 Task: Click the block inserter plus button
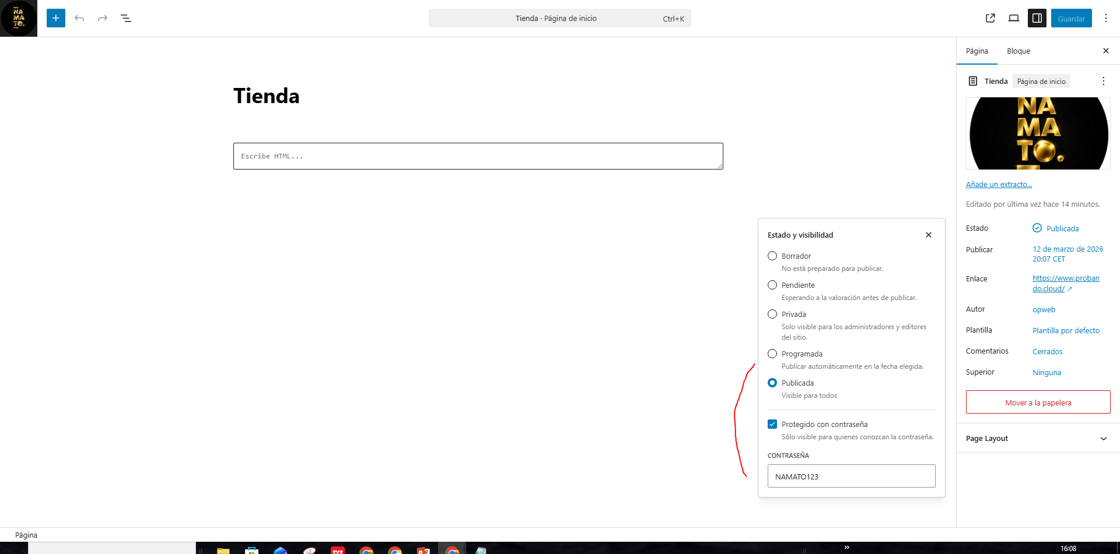tap(56, 18)
